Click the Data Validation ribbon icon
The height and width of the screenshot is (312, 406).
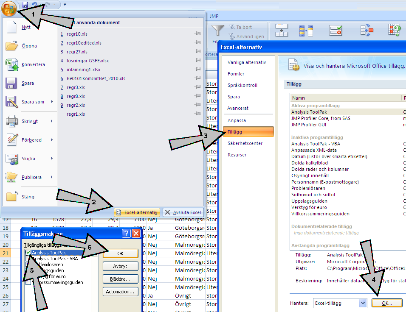click(336, 30)
